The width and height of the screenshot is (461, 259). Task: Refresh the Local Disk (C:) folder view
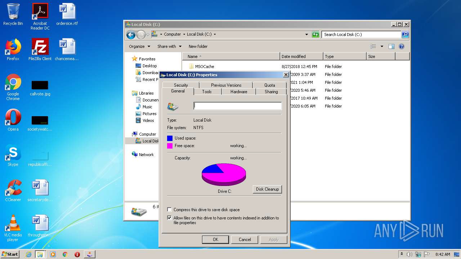[315, 35]
